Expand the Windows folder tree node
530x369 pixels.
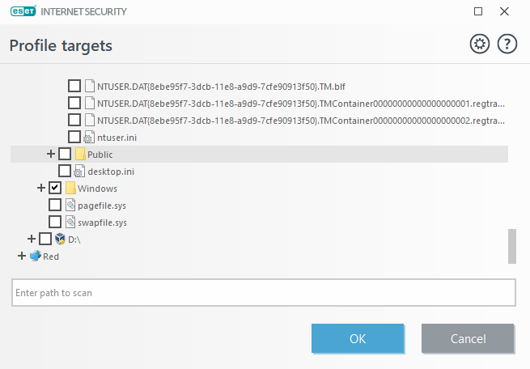coord(41,188)
